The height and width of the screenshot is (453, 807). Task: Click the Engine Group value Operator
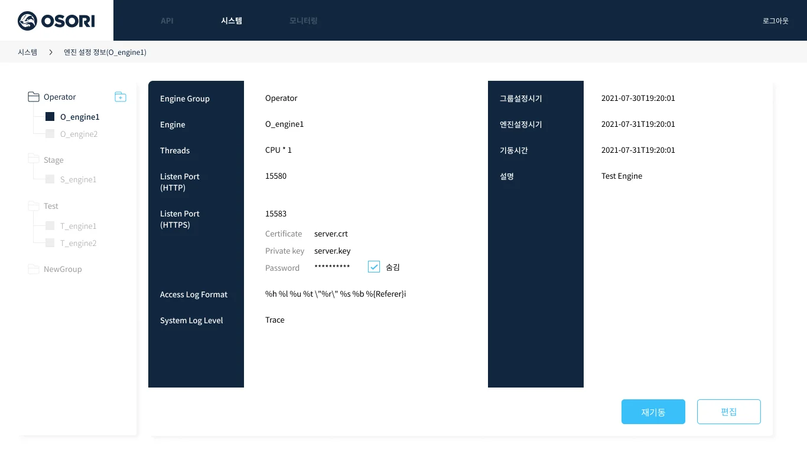[x=281, y=98]
